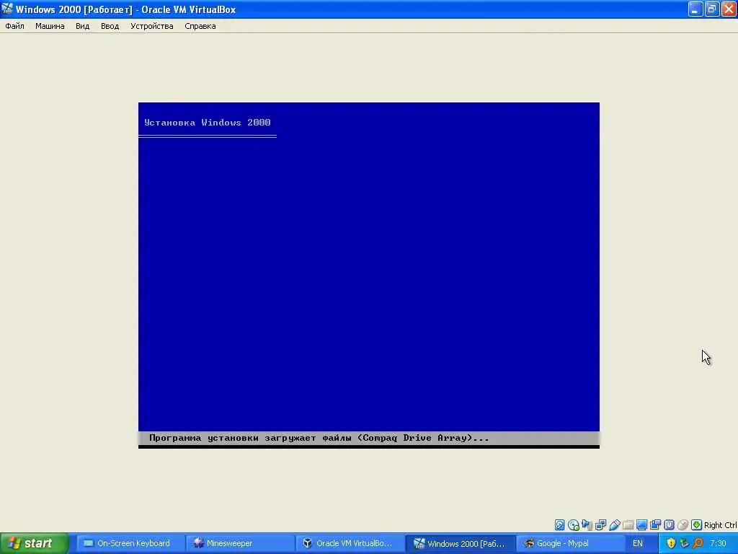Viewport: 738px width, 554px height.
Task: Click the Windows Start button
Action: click(34, 543)
